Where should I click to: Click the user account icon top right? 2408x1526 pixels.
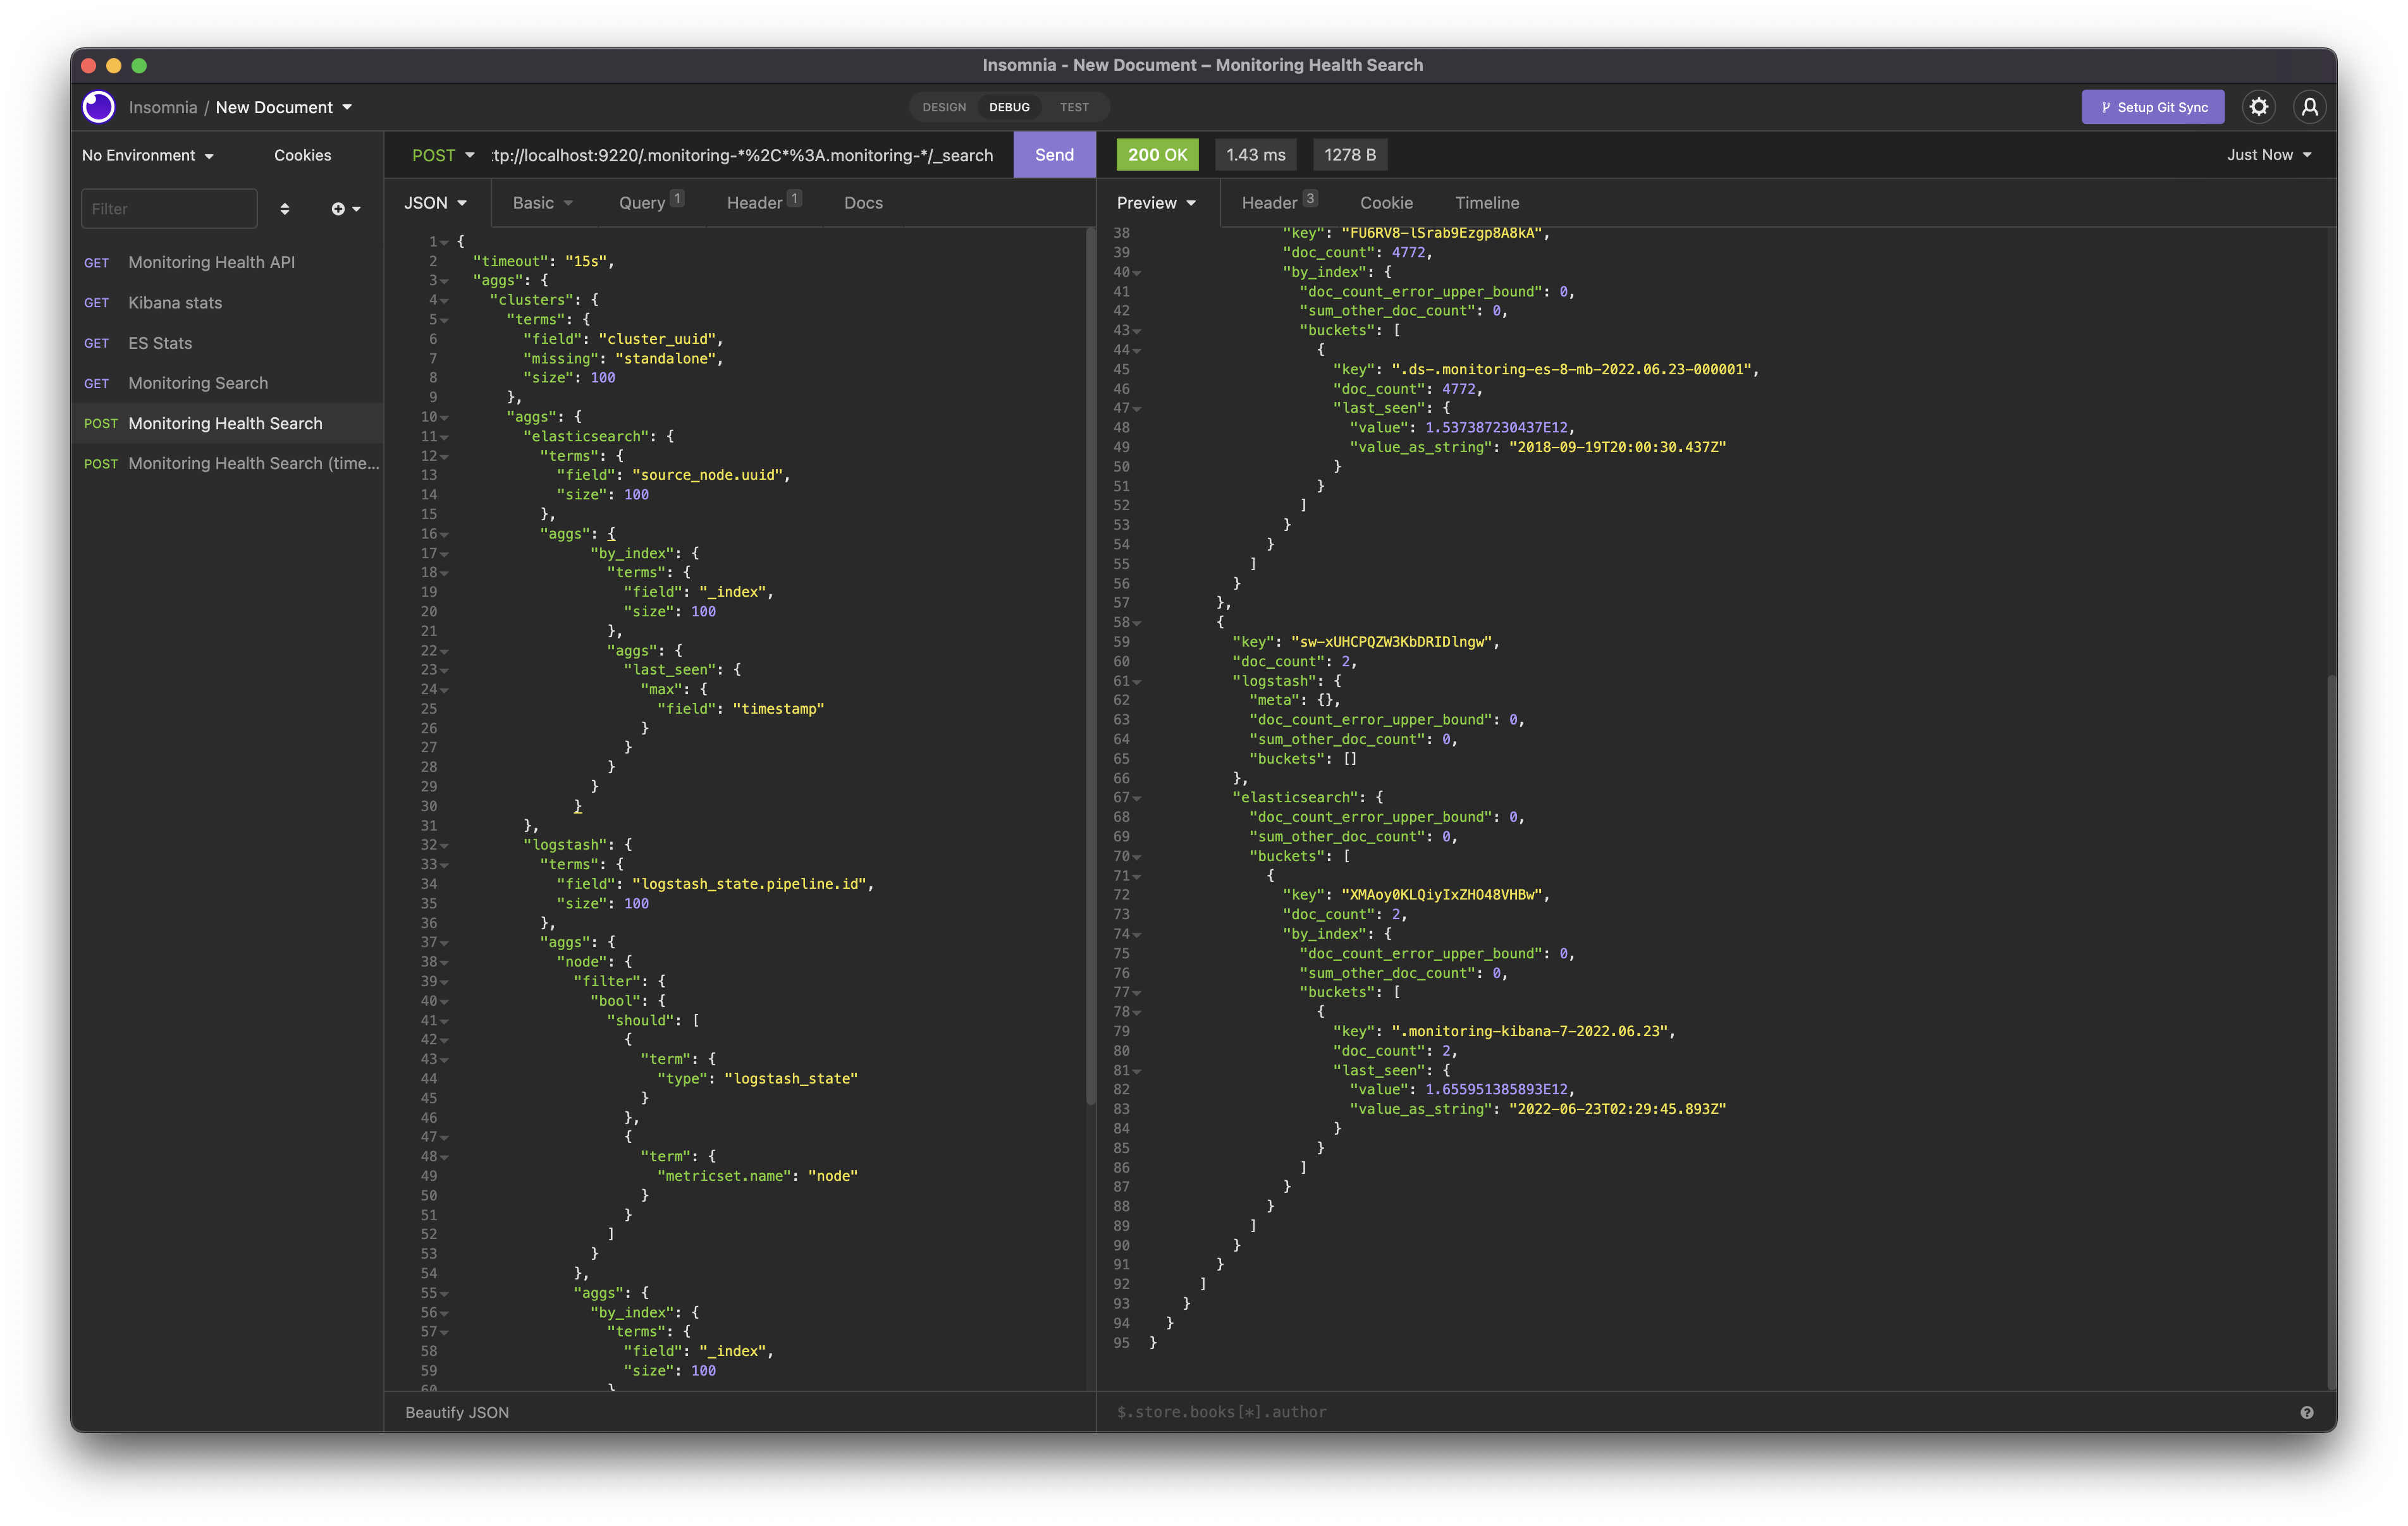[x=2310, y=107]
